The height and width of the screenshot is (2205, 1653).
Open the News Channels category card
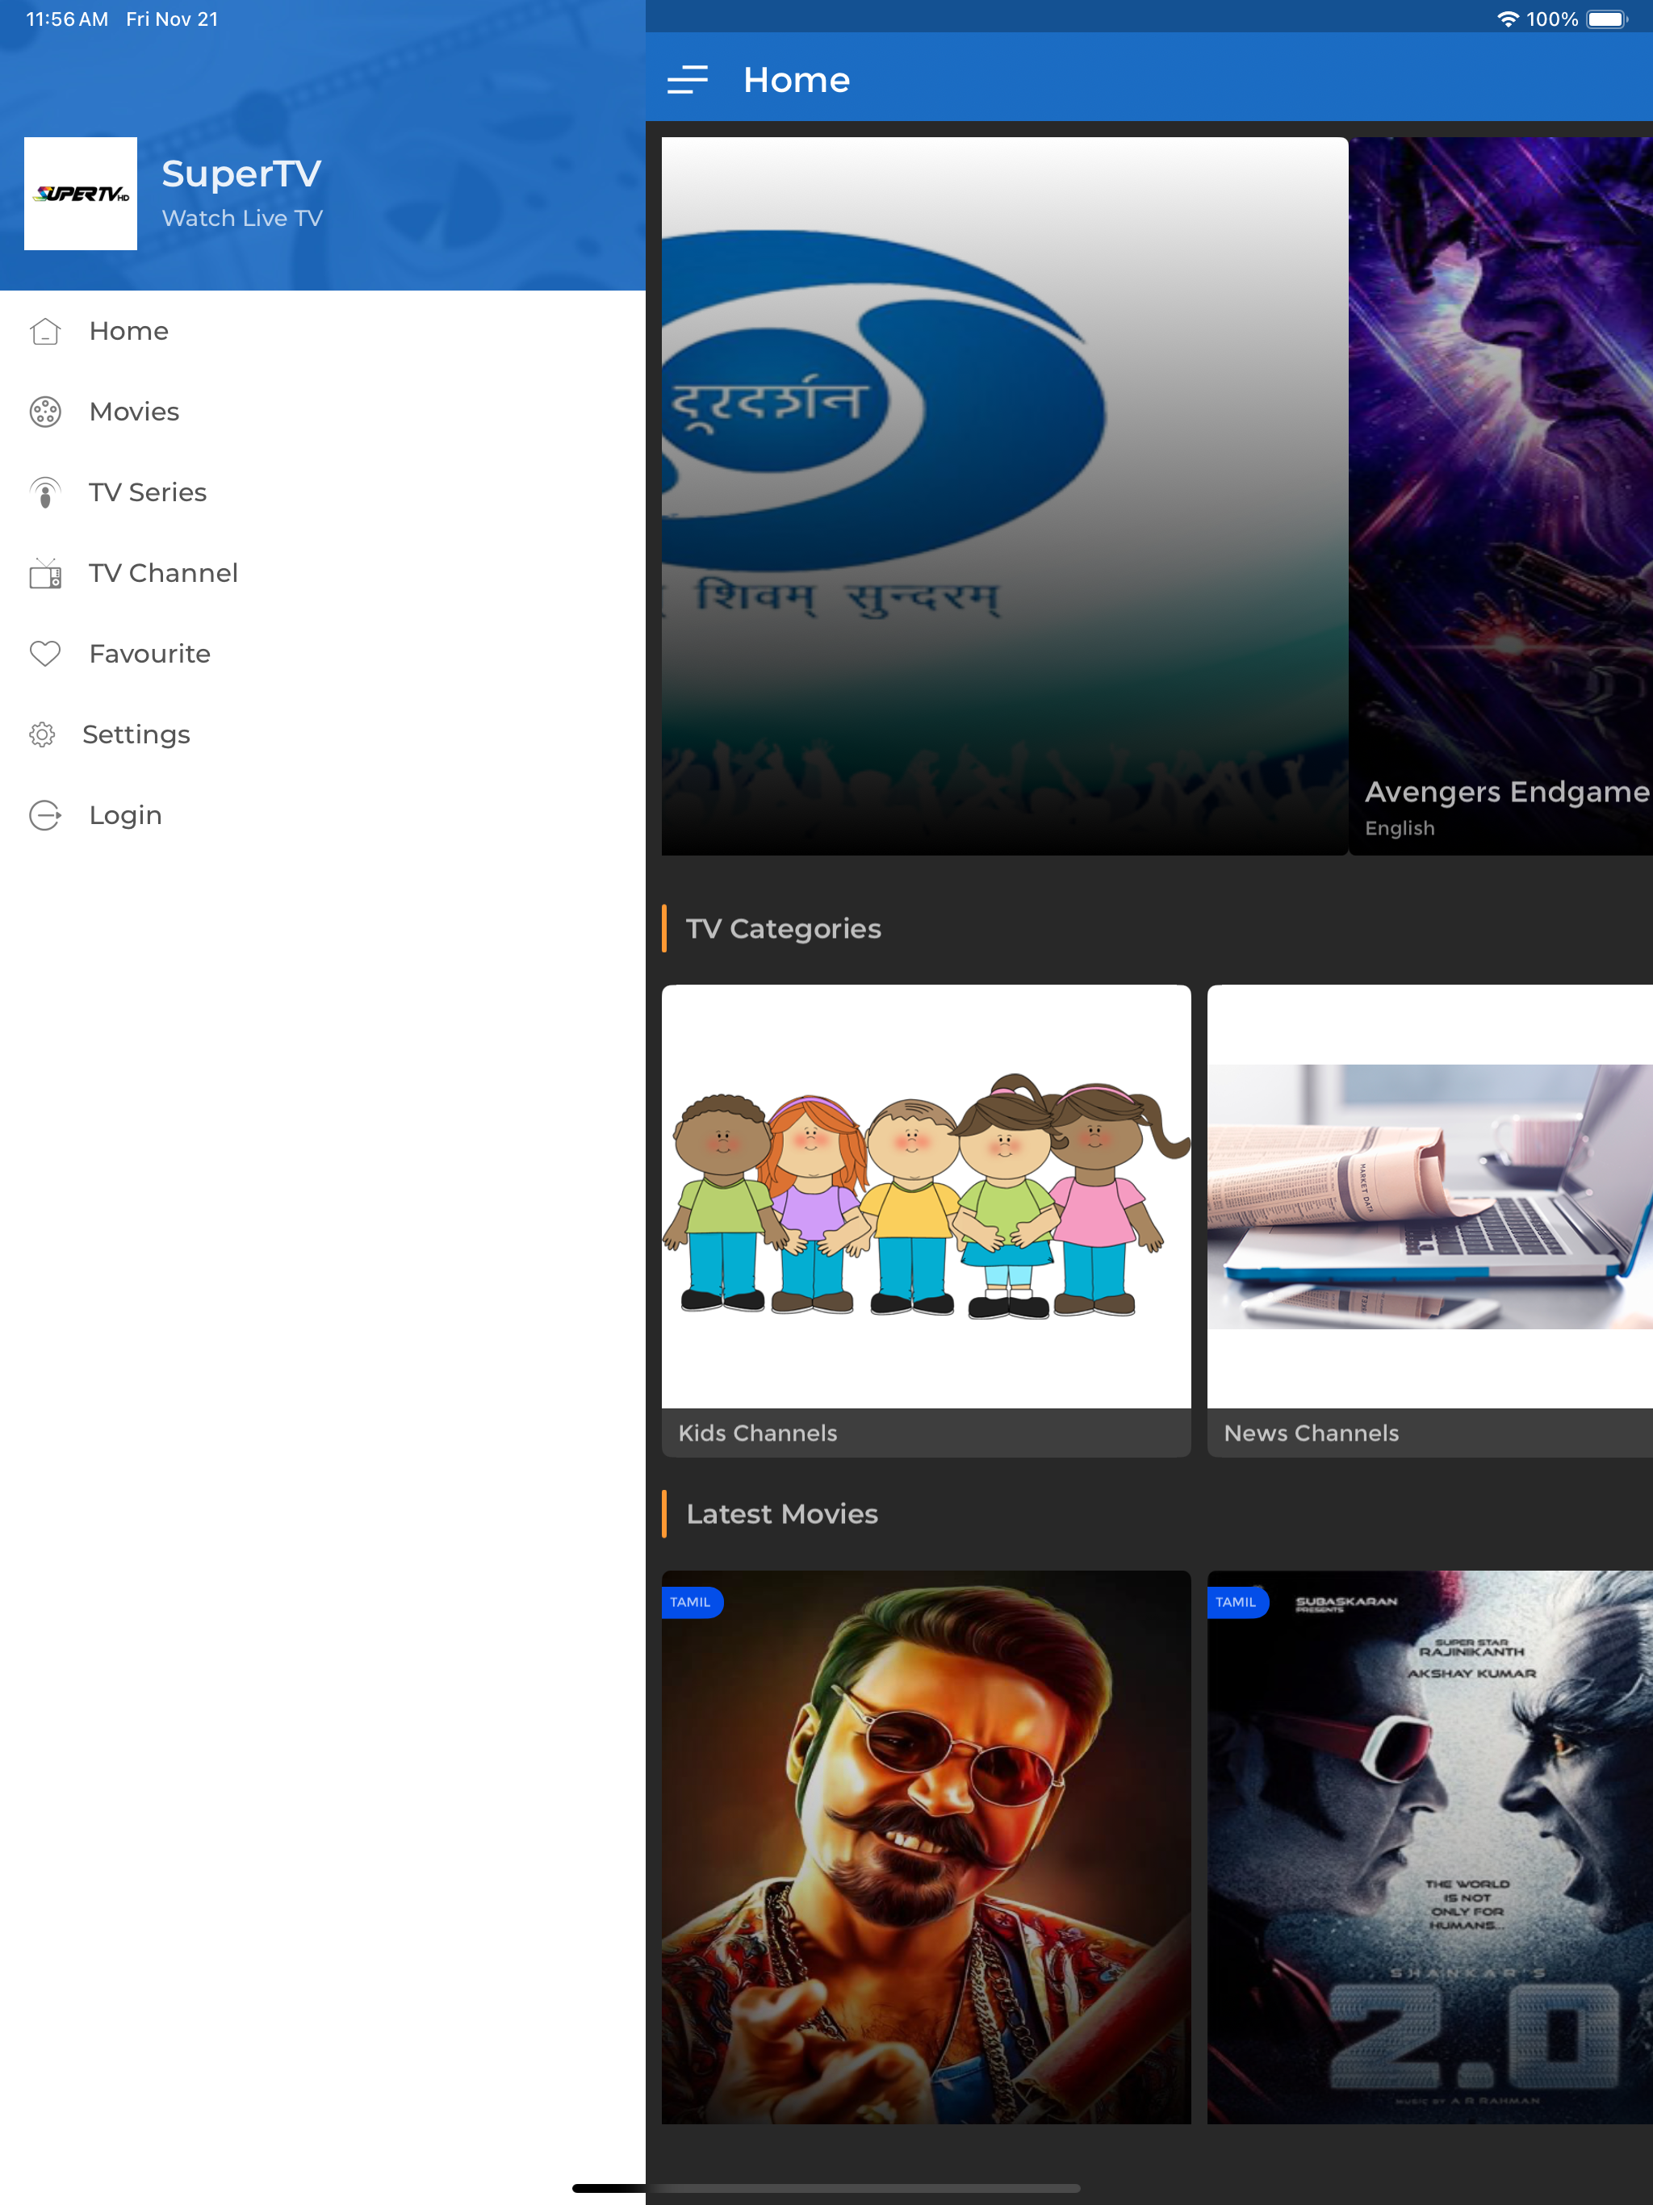pos(1429,1221)
